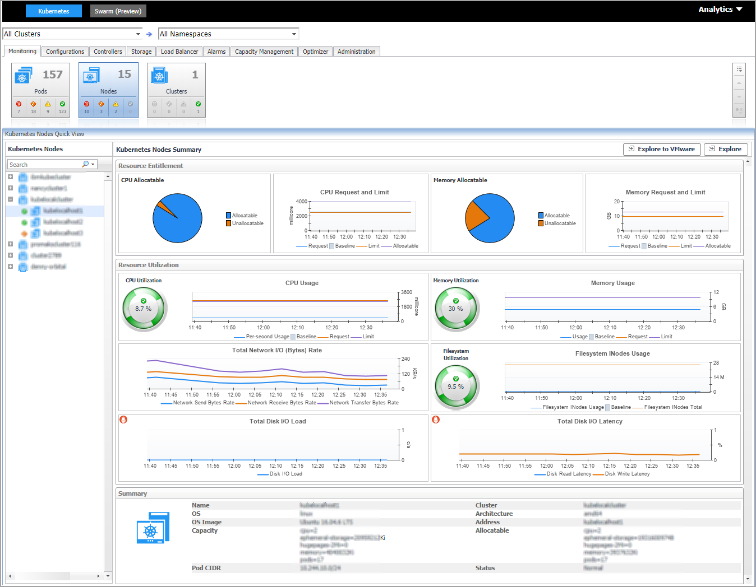Open the Administration tab

[357, 52]
